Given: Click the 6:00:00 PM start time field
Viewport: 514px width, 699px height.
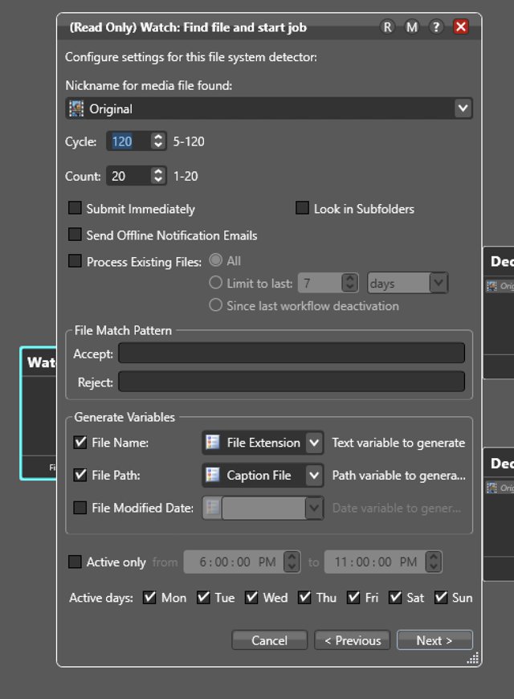Looking at the screenshot, I should pyautogui.click(x=234, y=562).
